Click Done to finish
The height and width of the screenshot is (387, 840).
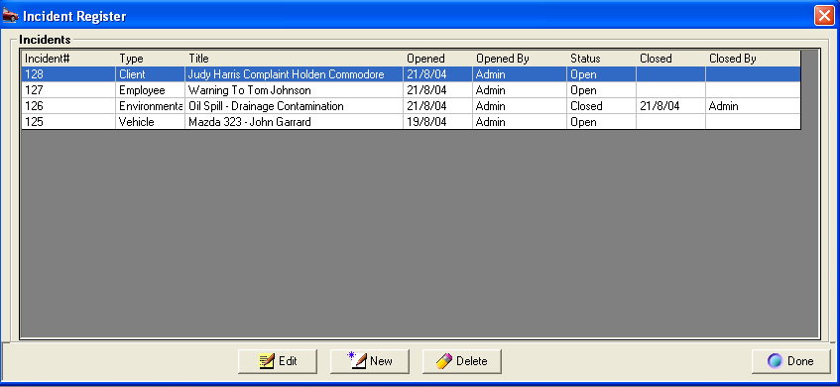pos(791,361)
